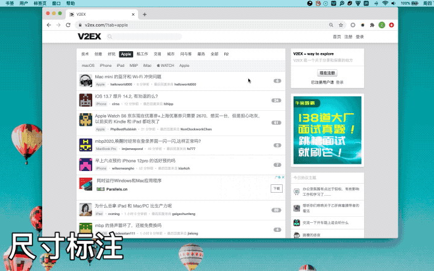
Task: Click the dark round extension icon
Action: pos(362,25)
